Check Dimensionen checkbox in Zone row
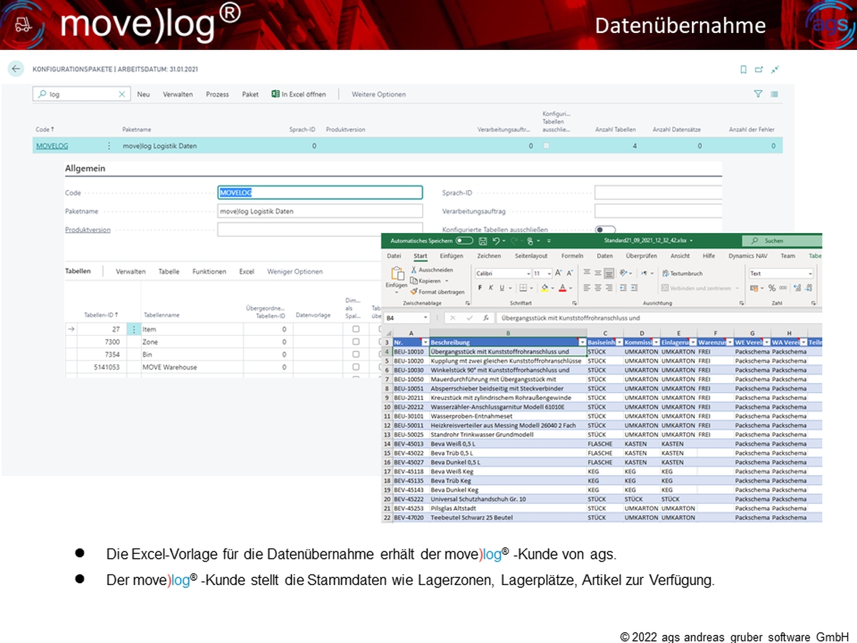 pos(356,342)
